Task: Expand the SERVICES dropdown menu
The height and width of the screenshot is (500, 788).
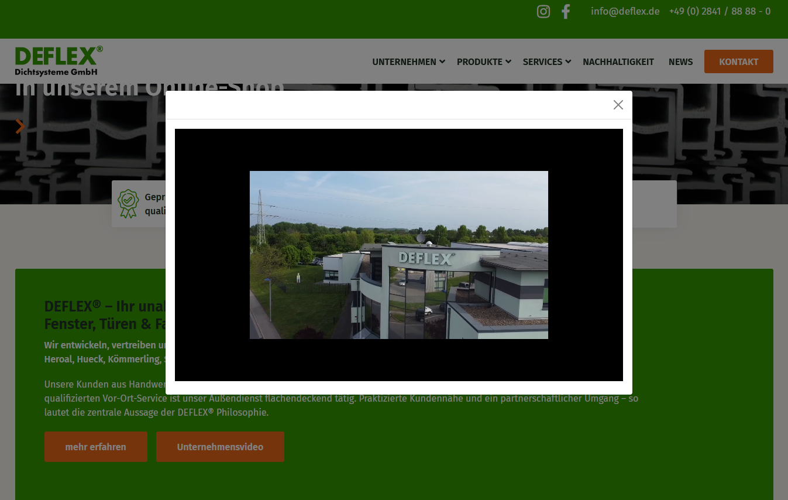Action: coord(546,62)
